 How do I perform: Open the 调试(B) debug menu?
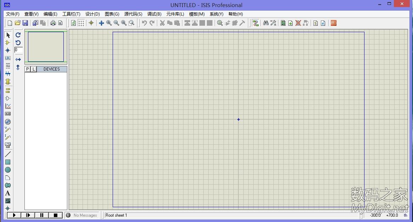[154, 14]
